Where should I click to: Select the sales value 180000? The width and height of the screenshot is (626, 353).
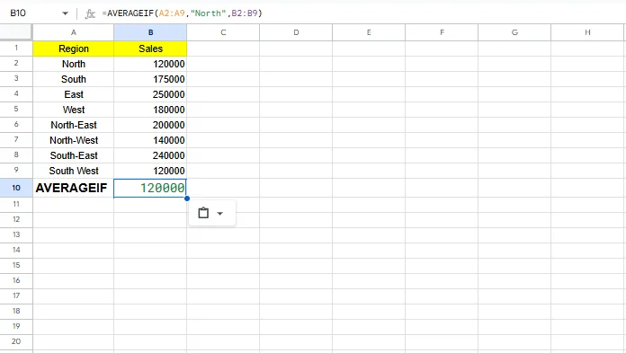[150, 110]
